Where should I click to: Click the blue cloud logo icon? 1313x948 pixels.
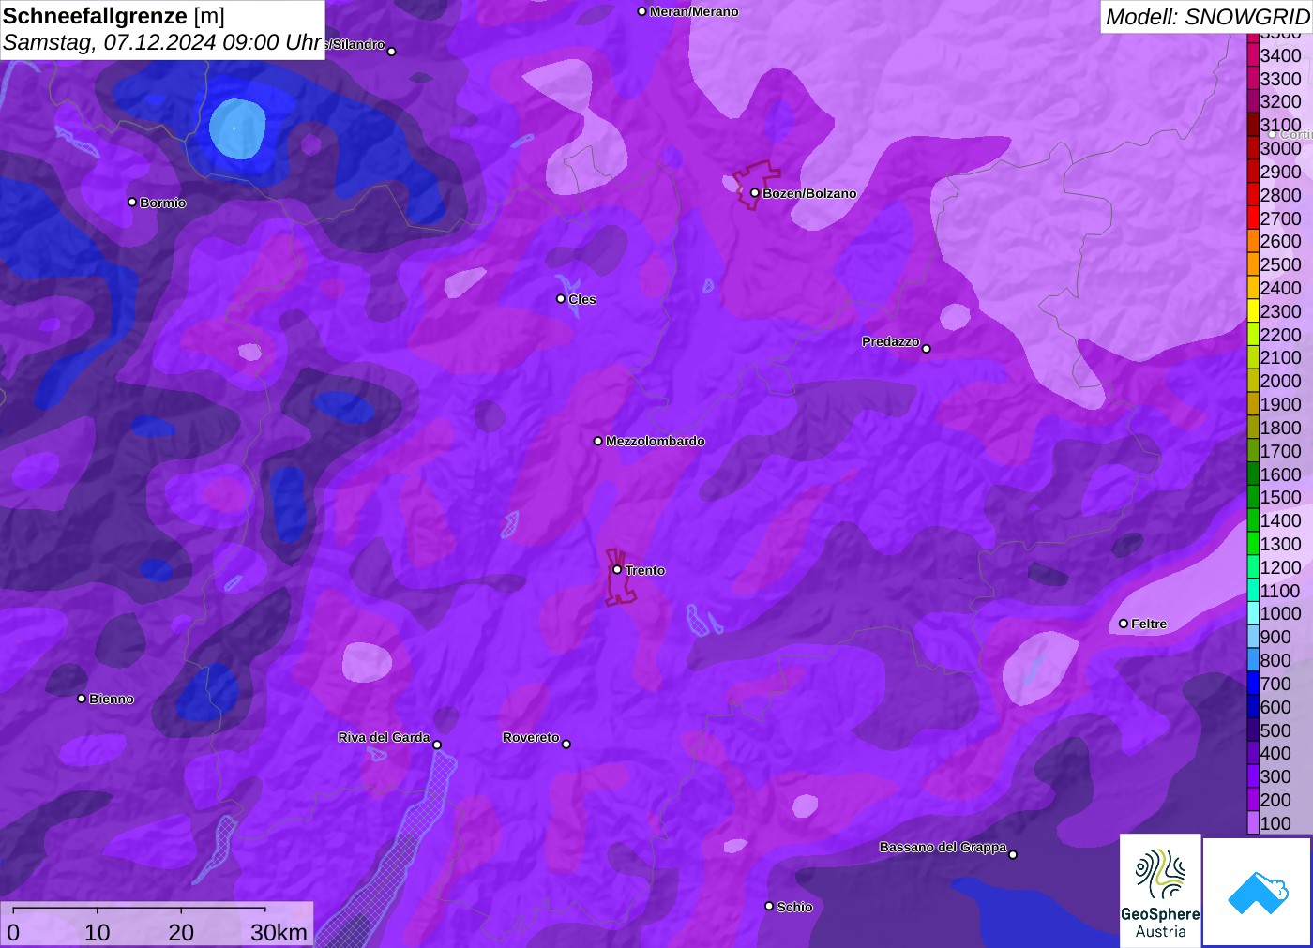(x=1258, y=892)
